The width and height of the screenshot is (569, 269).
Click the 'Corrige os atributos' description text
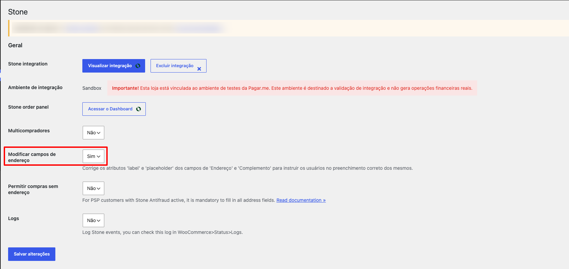tap(248, 168)
